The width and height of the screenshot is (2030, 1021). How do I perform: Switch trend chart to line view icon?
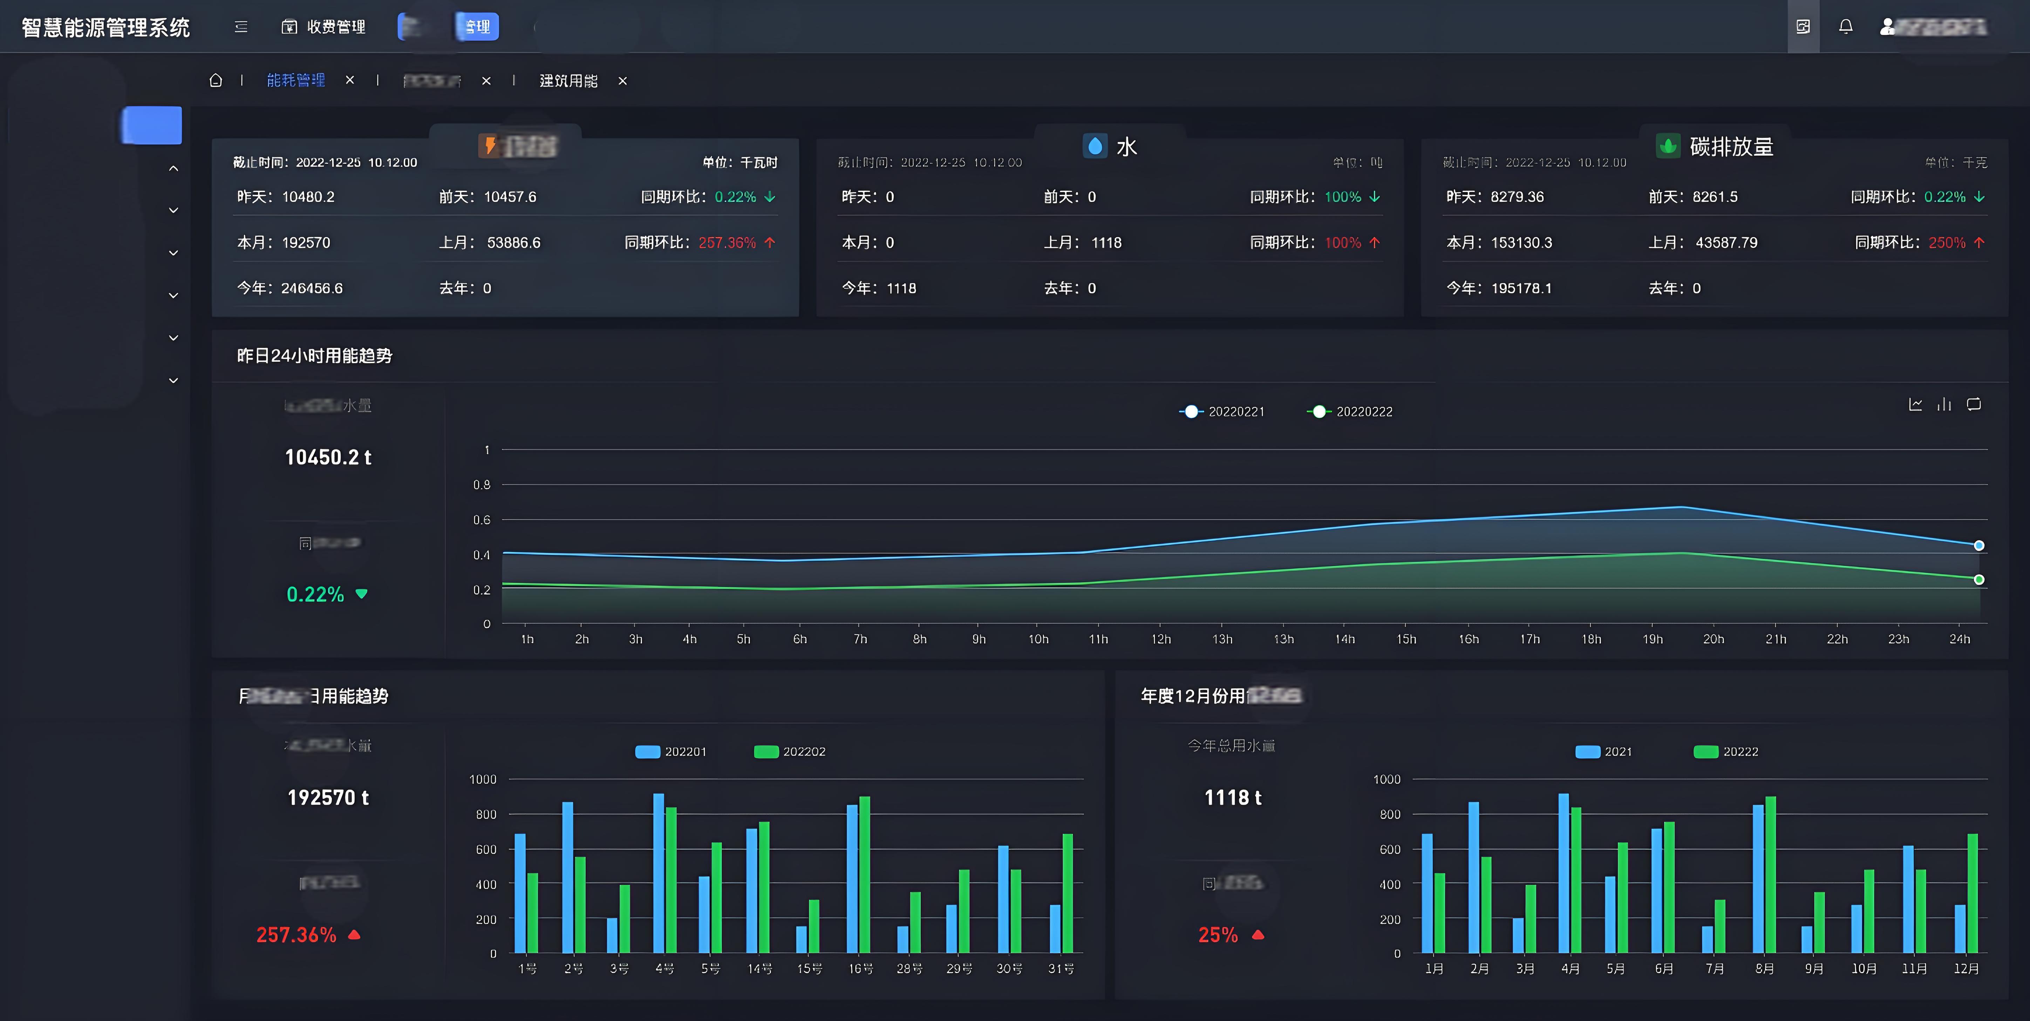tap(1915, 405)
